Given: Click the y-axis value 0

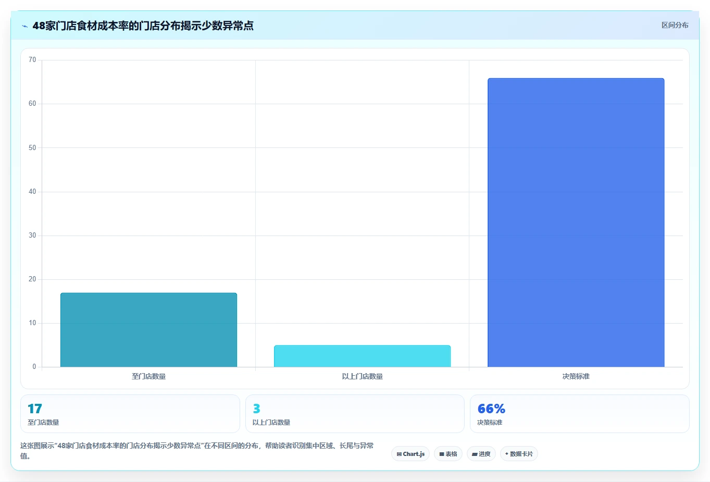Looking at the screenshot, I should (34, 367).
